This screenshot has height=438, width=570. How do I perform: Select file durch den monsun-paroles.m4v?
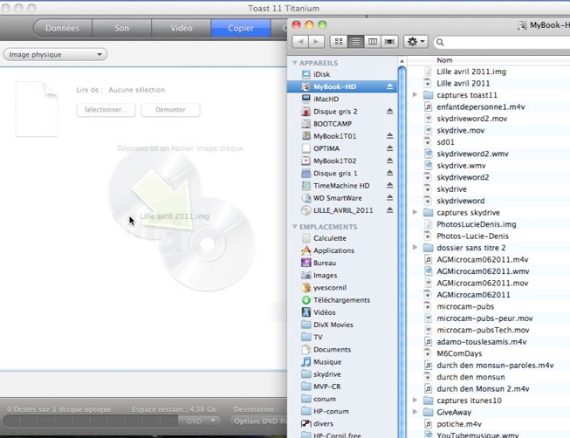[495, 365]
